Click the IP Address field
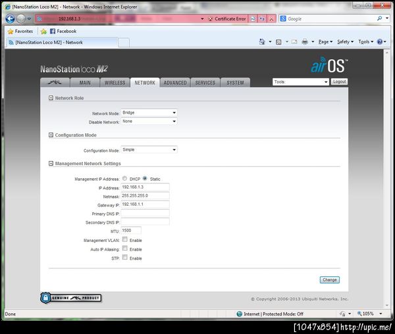This screenshot has width=395, height=334. click(145, 187)
